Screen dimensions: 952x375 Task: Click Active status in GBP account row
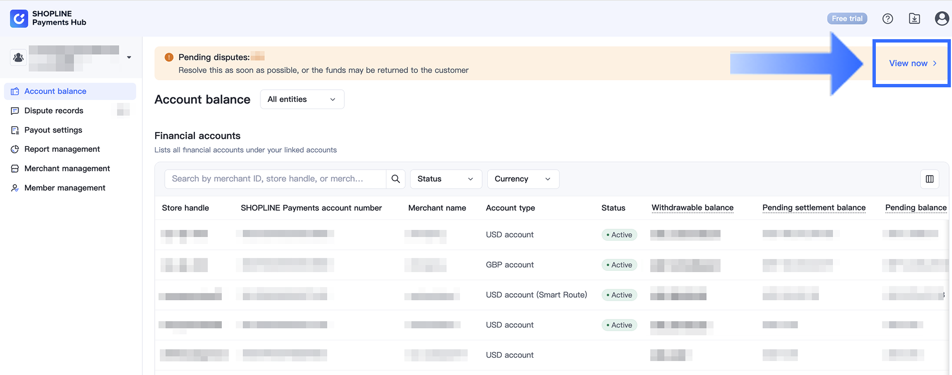(x=619, y=265)
